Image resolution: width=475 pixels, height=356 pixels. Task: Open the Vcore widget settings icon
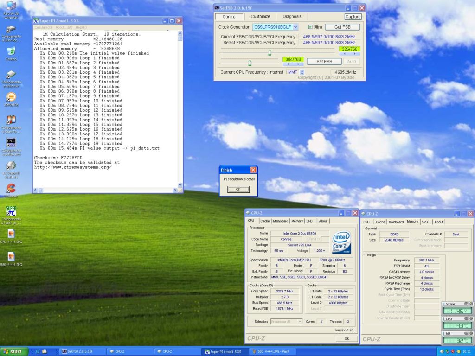(x=467, y=304)
